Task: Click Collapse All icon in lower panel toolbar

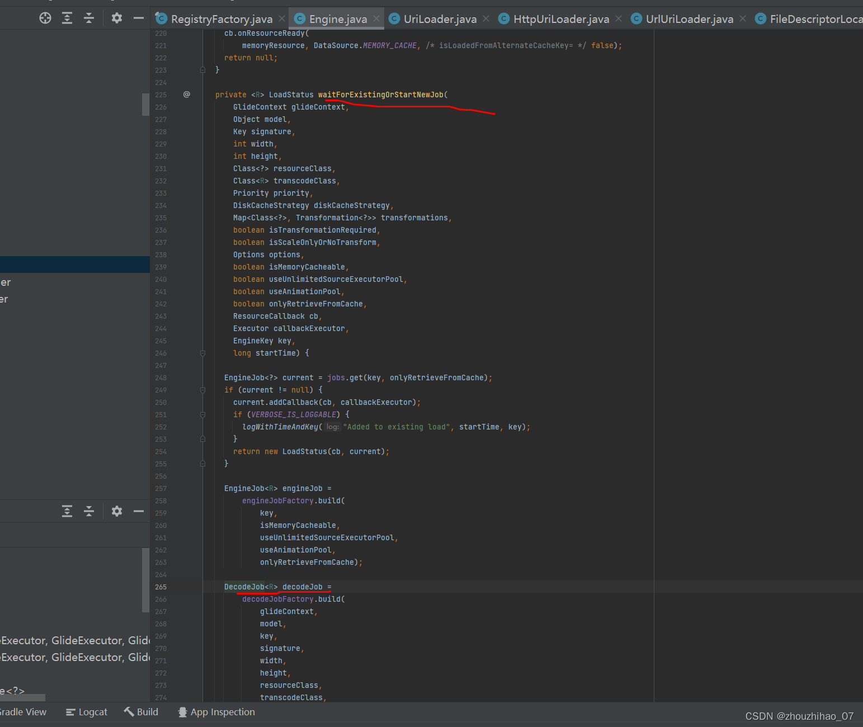Action: (89, 511)
